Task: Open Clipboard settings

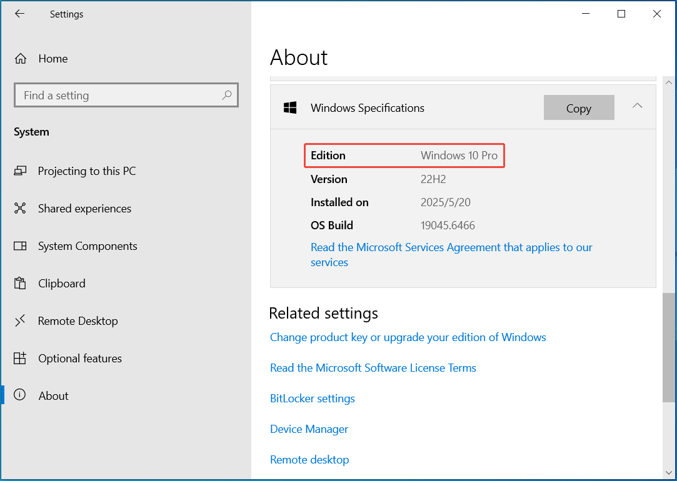Action: [61, 283]
